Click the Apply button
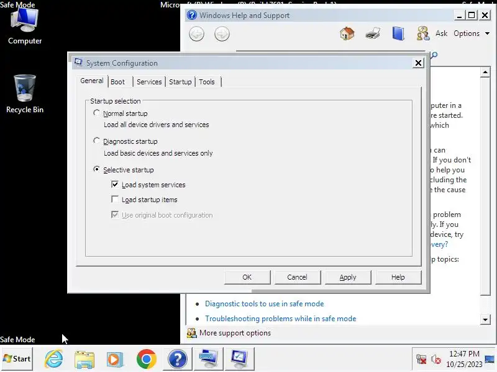Viewport: 497px width, 372px height. (x=348, y=277)
